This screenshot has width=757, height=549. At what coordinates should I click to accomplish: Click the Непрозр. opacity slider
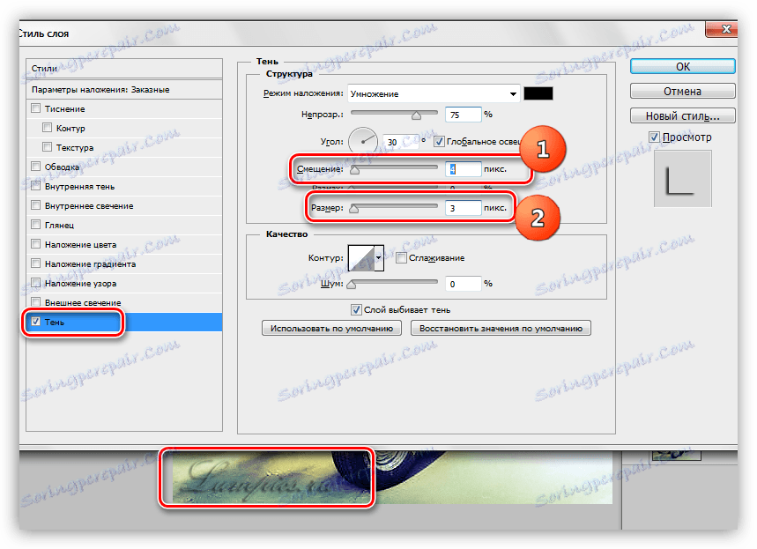(x=393, y=115)
